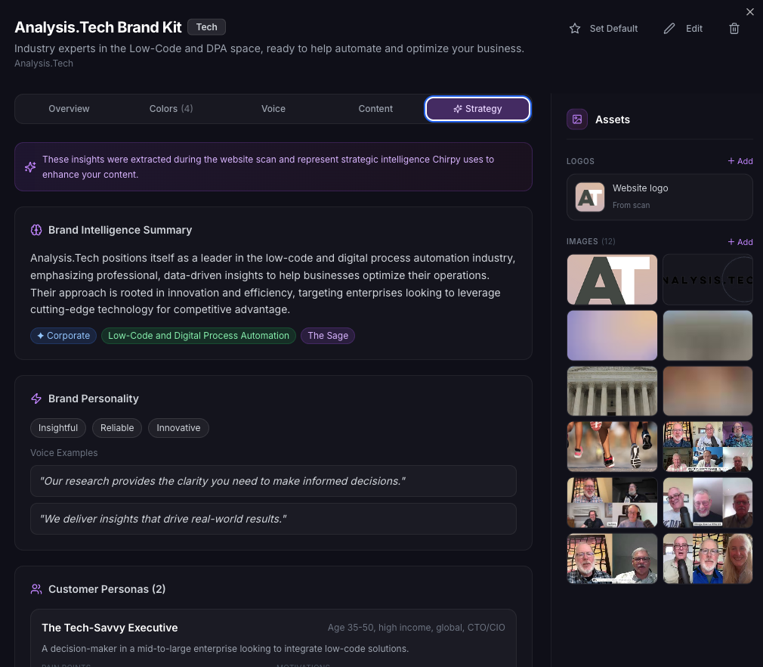Open the Voice tab
763x667 pixels.
click(273, 109)
